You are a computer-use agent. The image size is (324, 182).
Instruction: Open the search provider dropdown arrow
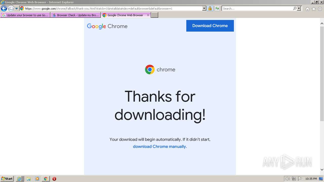coord(299,8)
